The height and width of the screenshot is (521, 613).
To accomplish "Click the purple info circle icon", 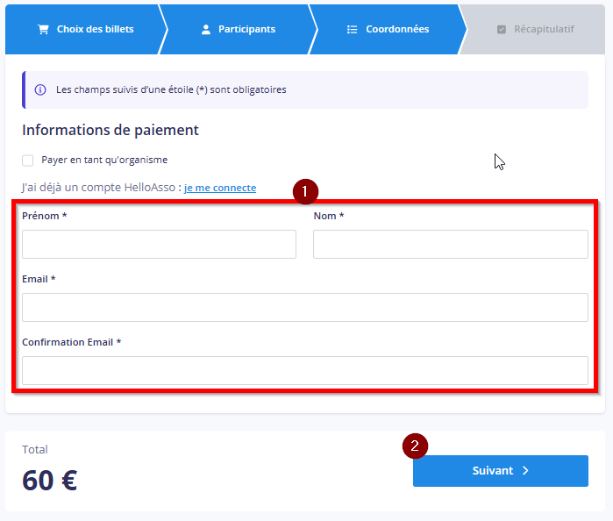I will pyautogui.click(x=40, y=89).
